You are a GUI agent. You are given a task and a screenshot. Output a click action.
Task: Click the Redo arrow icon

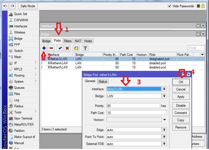[13, 6]
